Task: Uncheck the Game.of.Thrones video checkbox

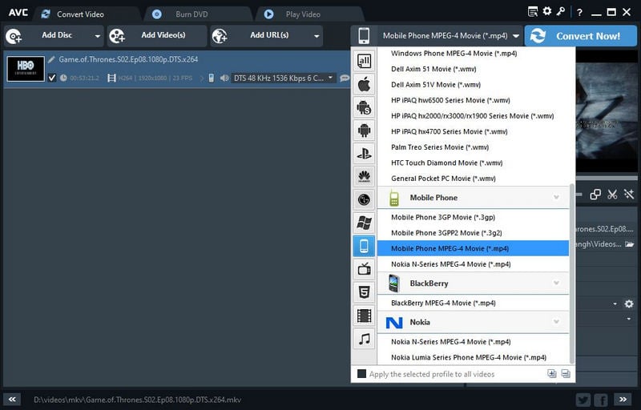Action: (52, 78)
